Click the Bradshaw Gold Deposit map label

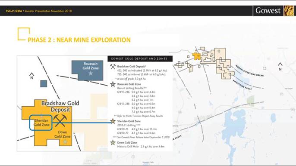click(60, 106)
